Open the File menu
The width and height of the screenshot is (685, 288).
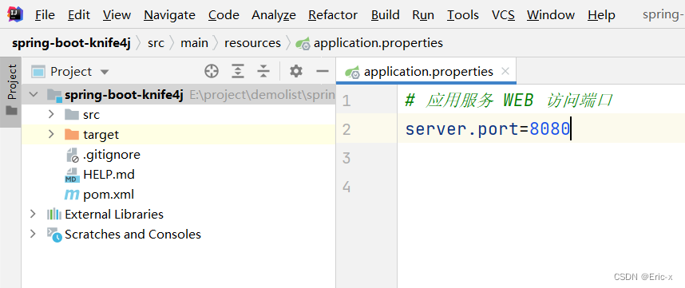[x=45, y=15]
